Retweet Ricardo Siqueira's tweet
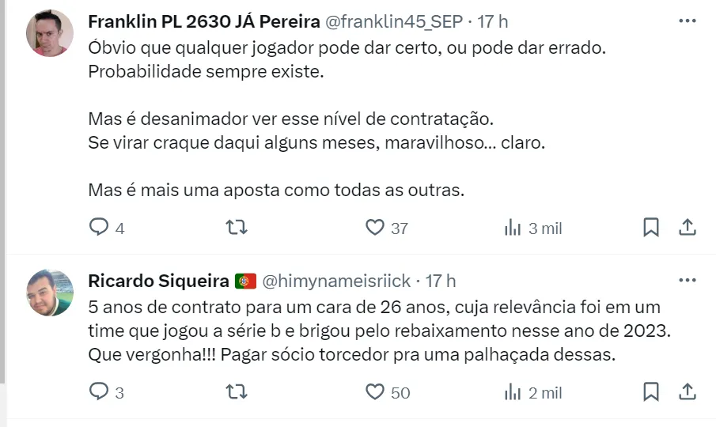 pos(237,391)
